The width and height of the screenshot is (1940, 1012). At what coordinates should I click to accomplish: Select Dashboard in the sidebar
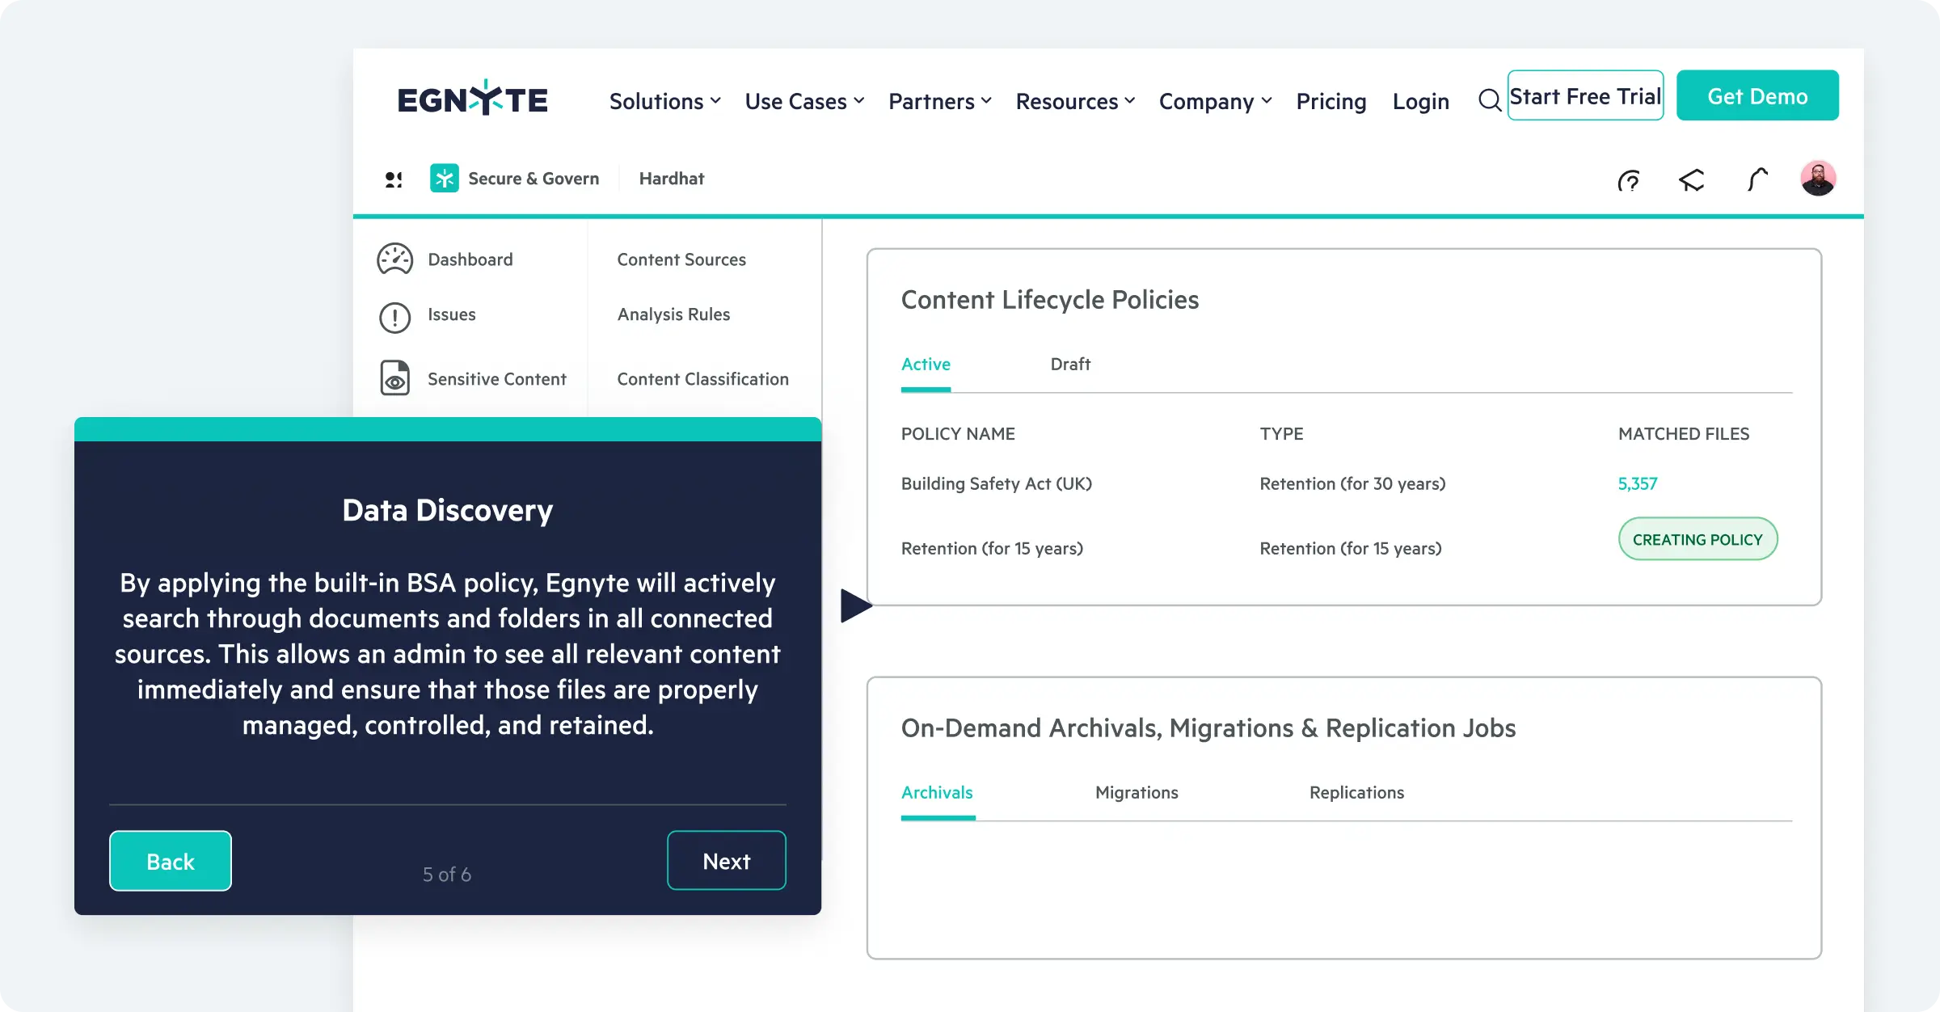click(470, 259)
